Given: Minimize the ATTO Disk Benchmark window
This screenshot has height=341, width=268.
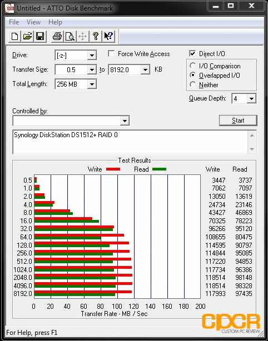Looking at the screenshot, I should tap(216, 6).
